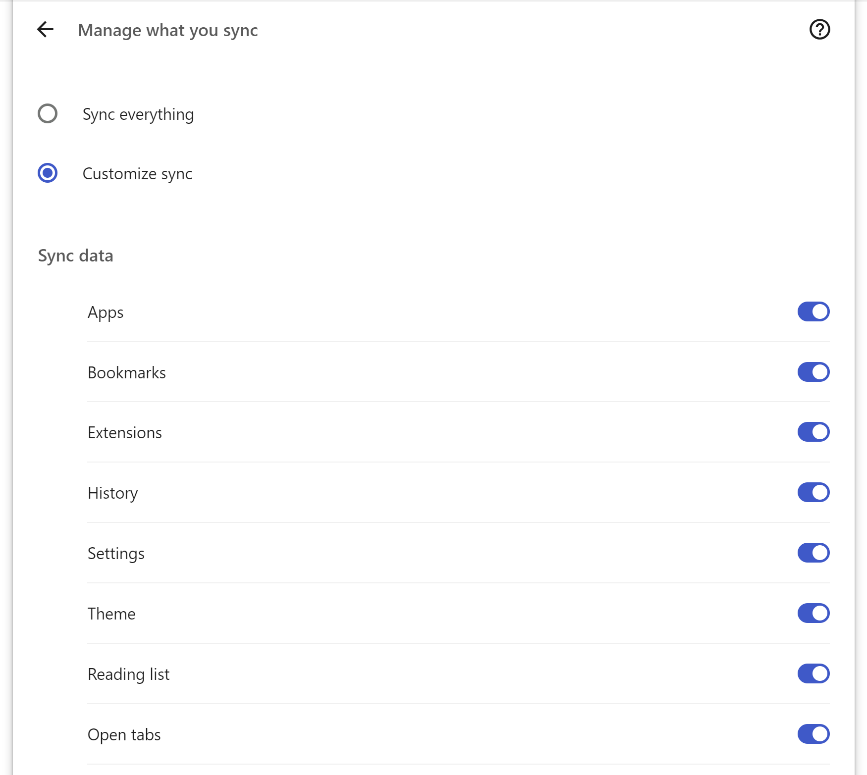Click the Sync data section heading
This screenshot has width=867, height=775.
pyautogui.click(x=75, y=256)
